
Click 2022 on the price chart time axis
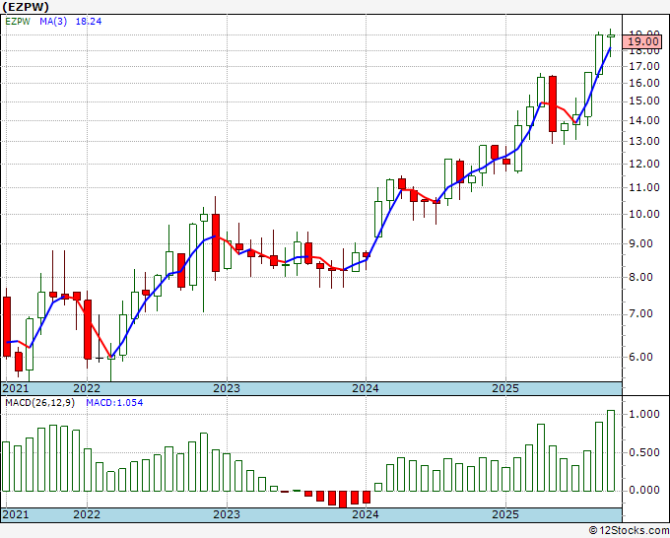87,388
